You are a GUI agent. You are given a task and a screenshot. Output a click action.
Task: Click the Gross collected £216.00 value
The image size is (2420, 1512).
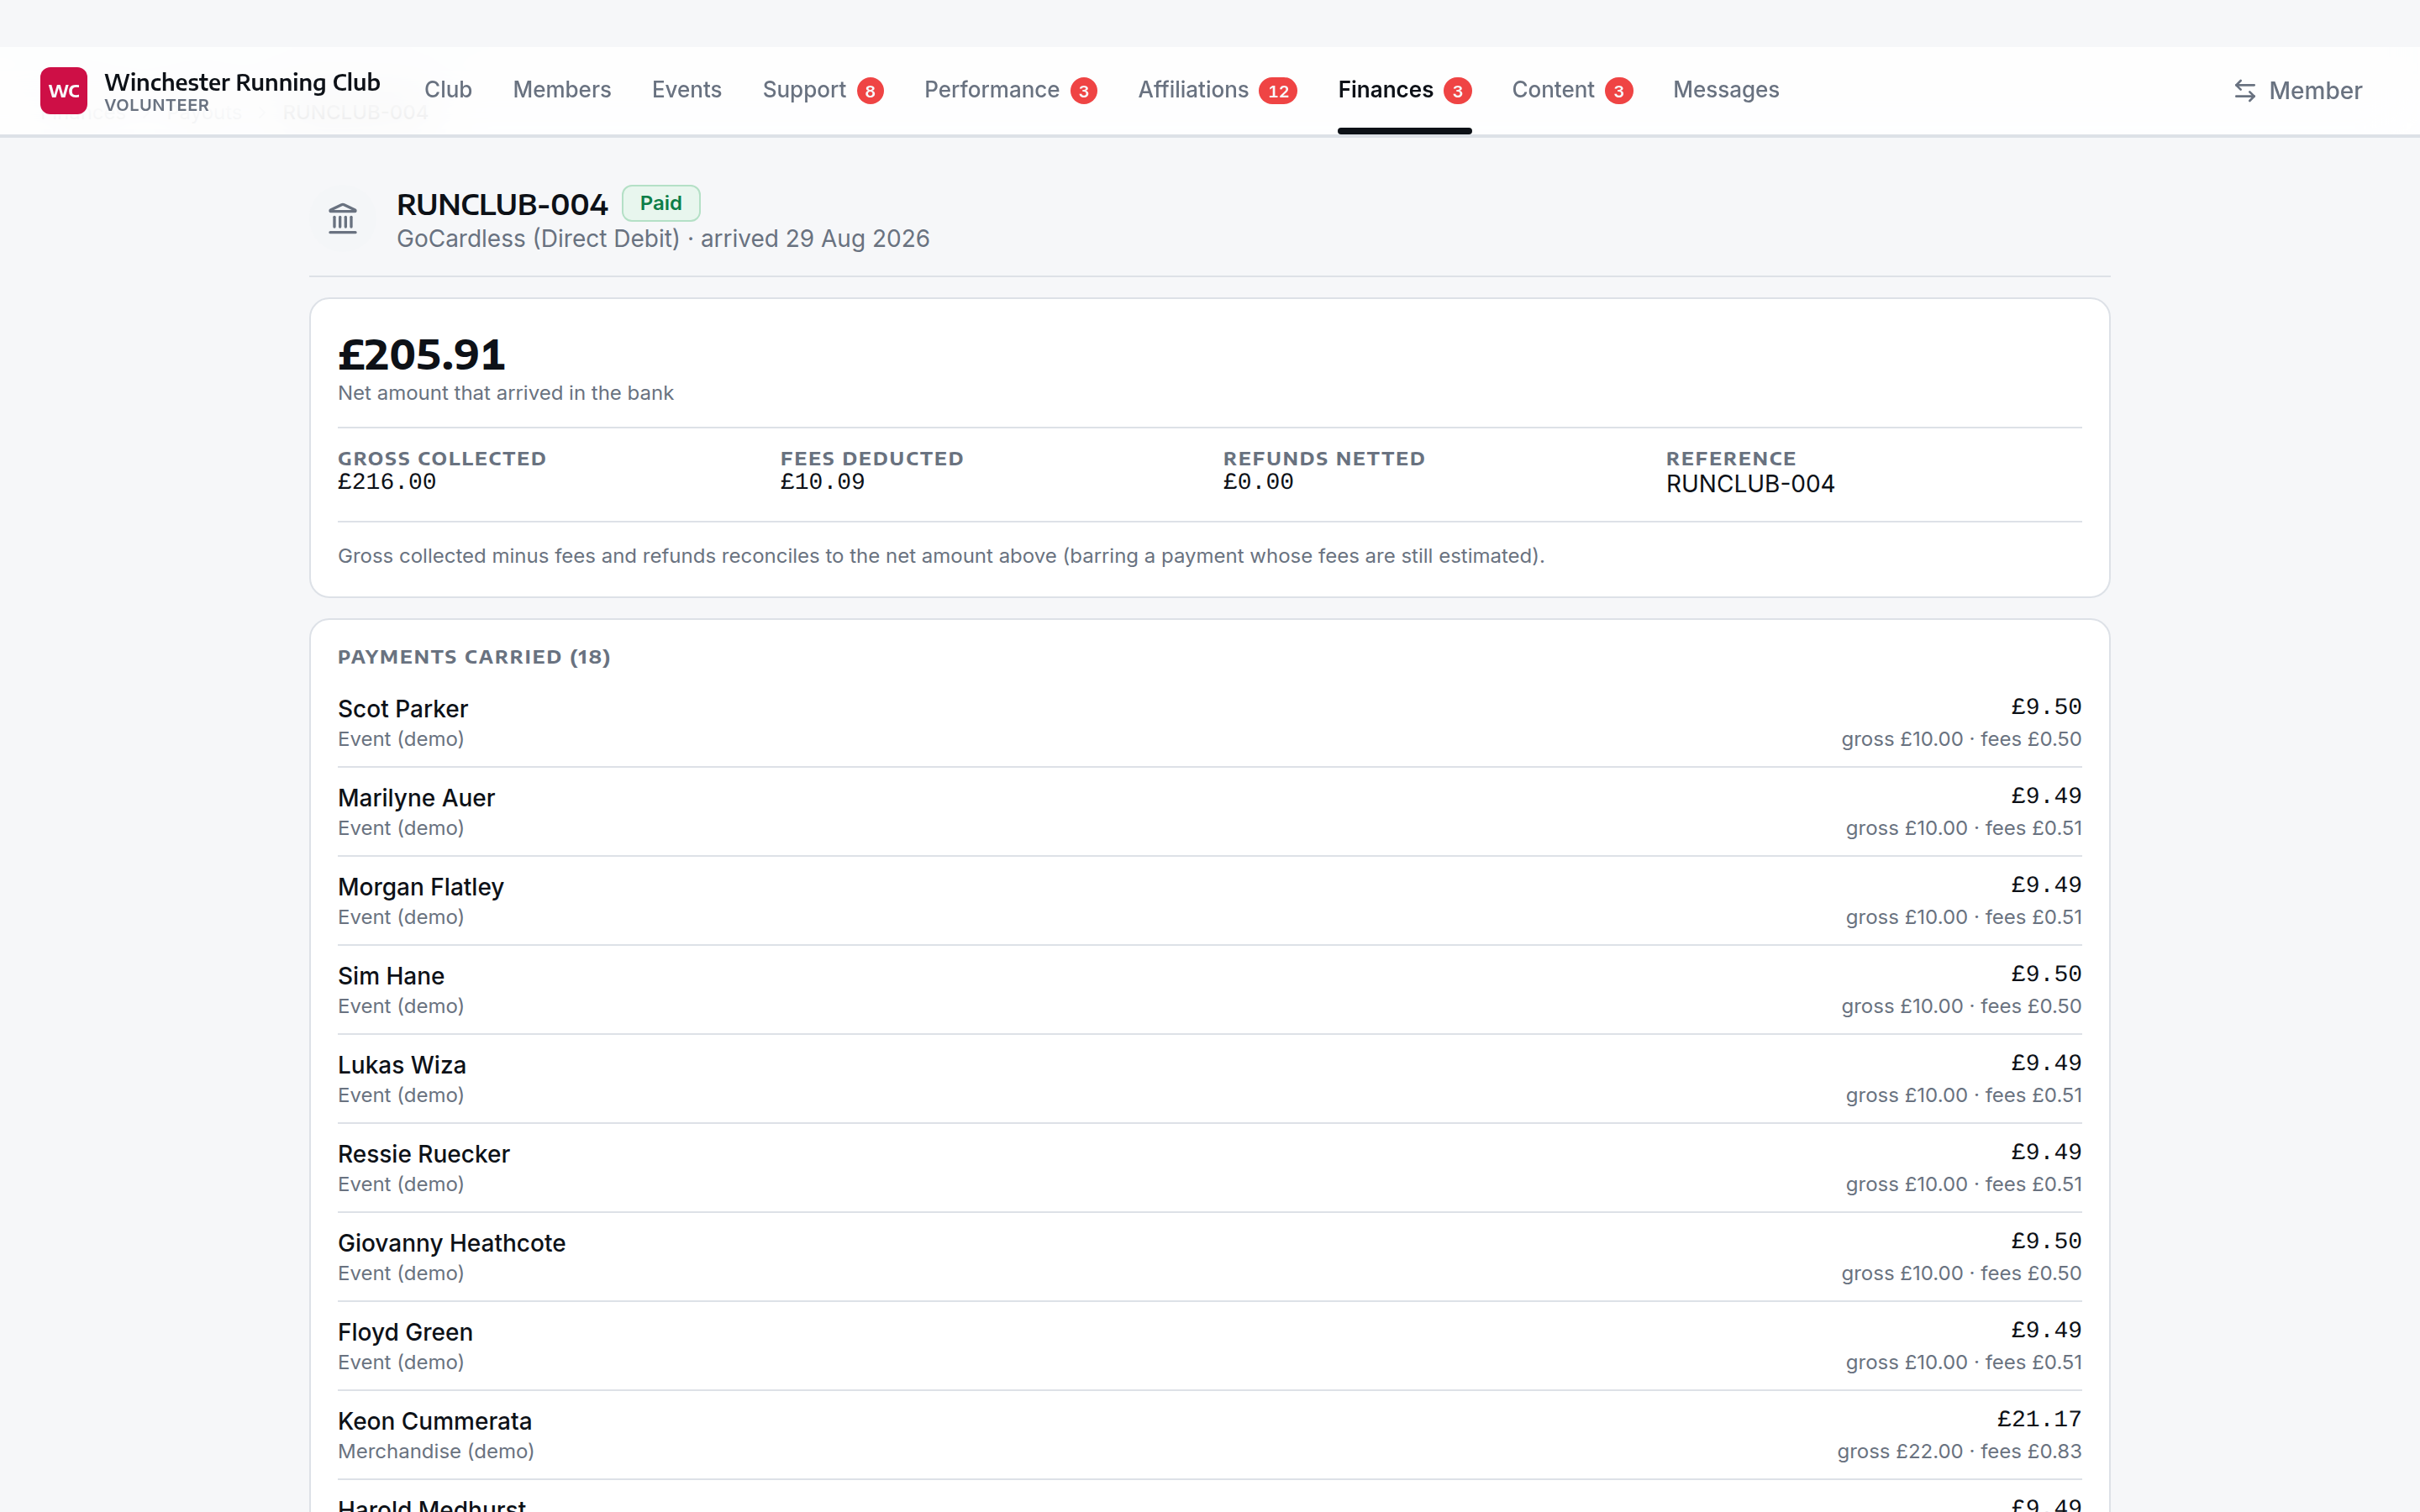(x=387, y=482)
